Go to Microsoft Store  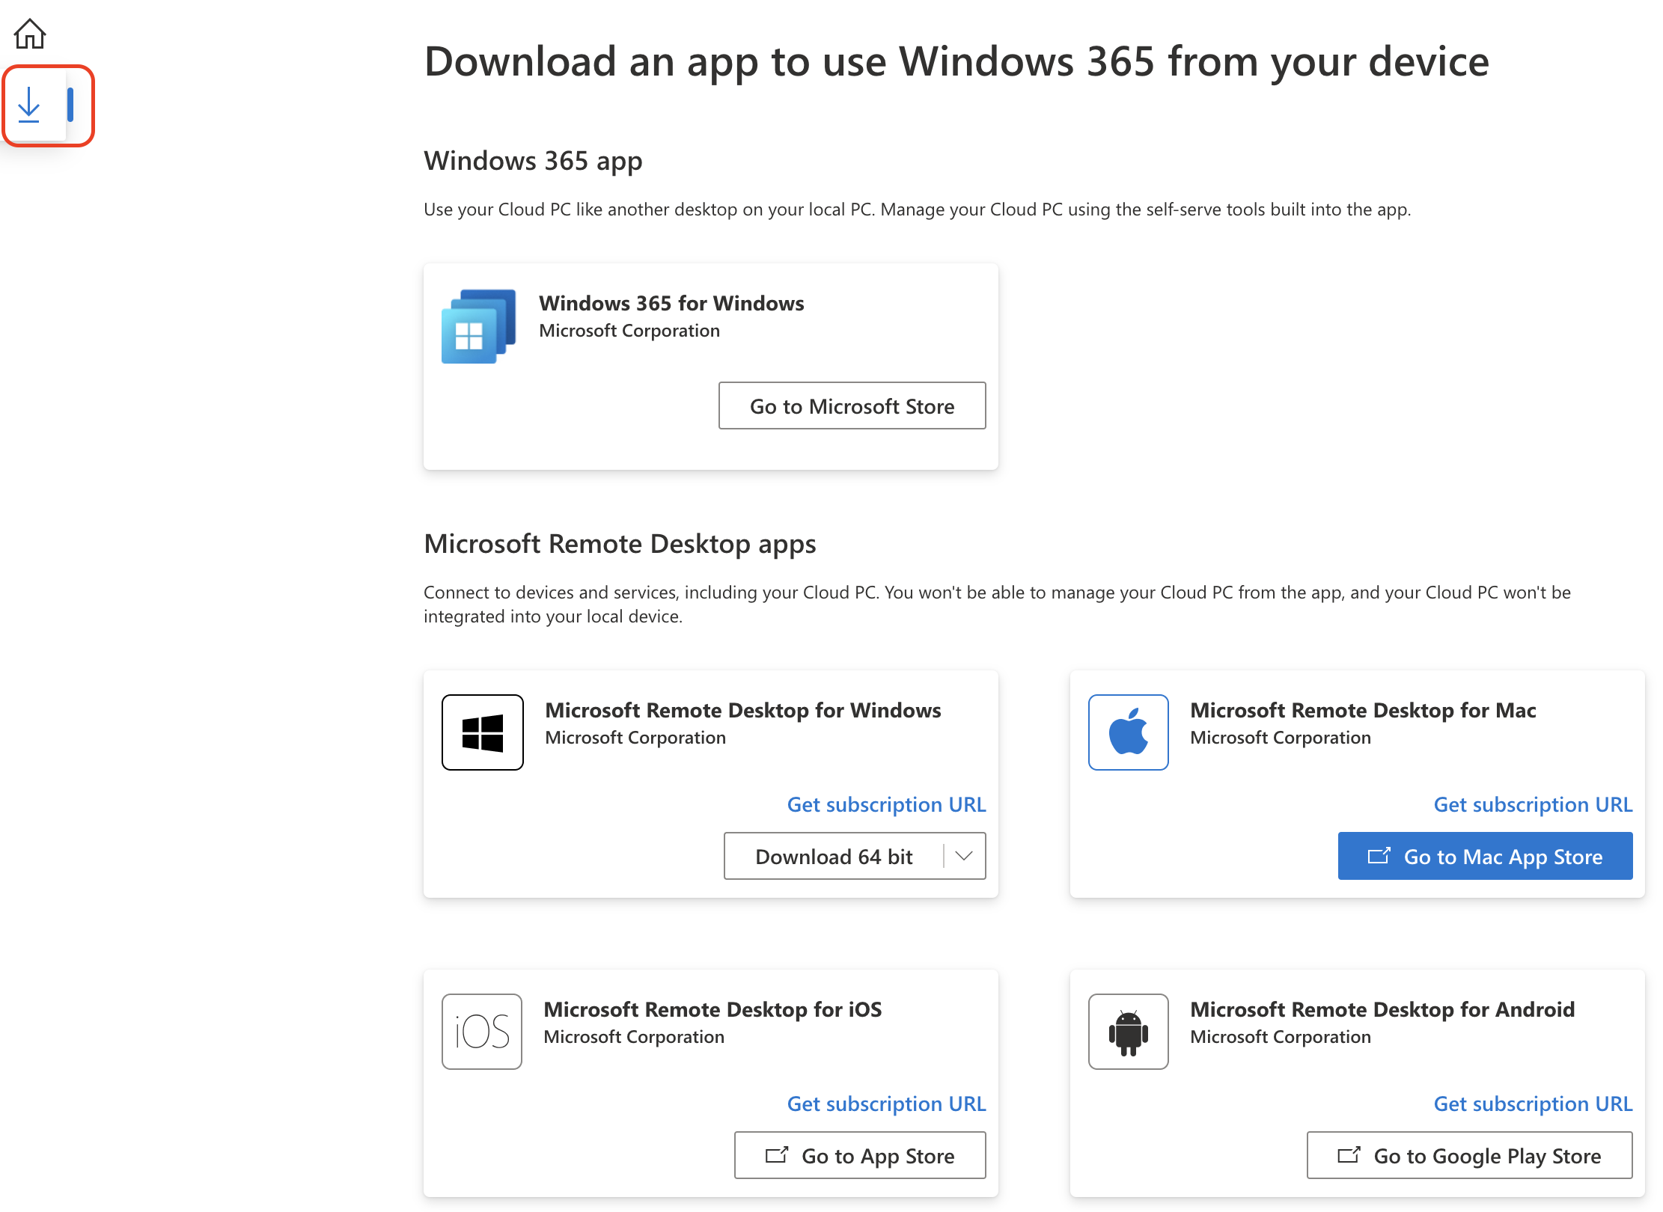pyautogui.click(x=852, y=406)
